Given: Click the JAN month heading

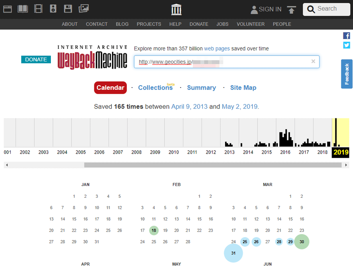Looking at the screenshot, I should tap(85, 184).
